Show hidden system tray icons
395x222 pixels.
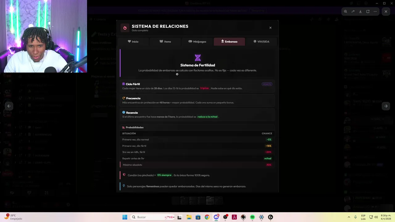coord(349,217)
